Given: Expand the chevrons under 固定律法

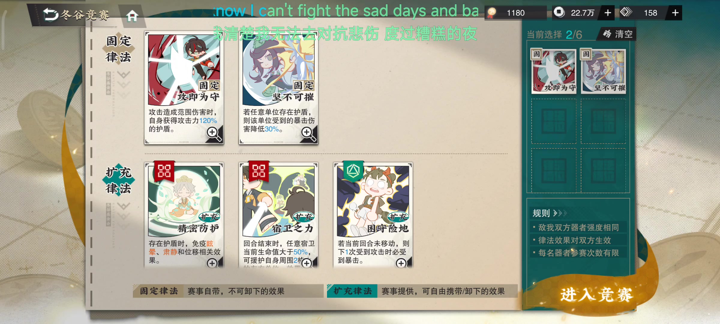Looking at the screenshot, I should point(123,85).
